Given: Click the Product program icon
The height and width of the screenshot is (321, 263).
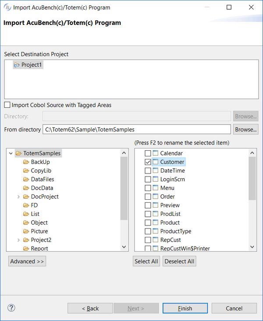Looking at the screenshot, I should (x=156, y=222).
